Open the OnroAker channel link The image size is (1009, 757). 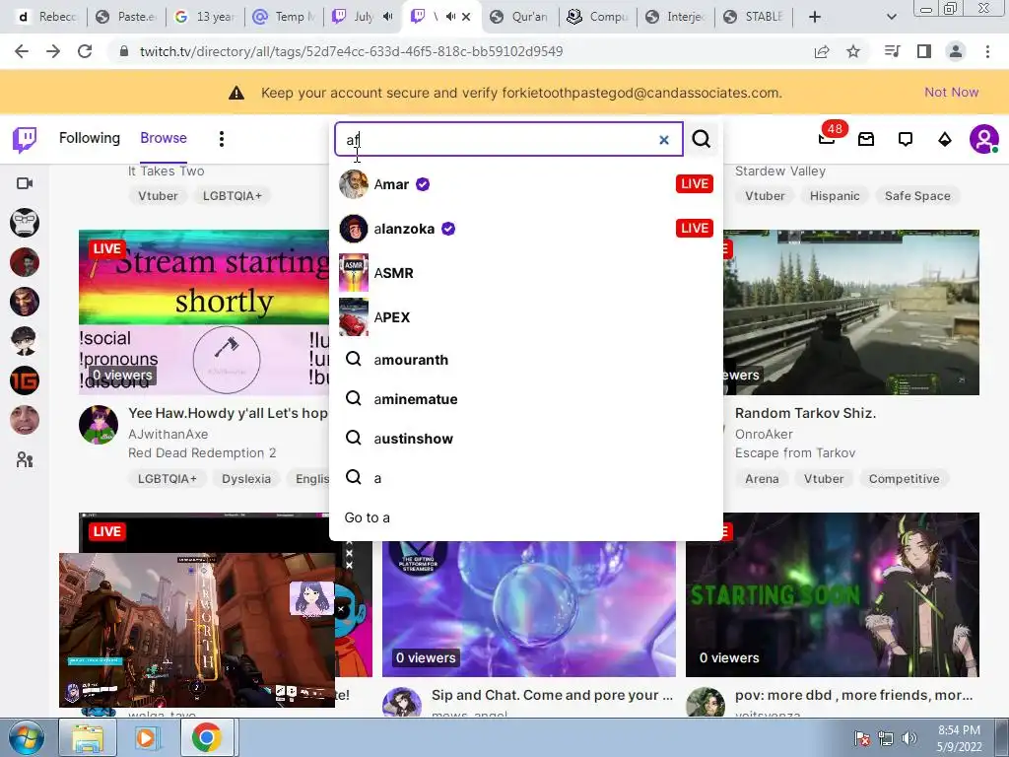click(764, 434)
